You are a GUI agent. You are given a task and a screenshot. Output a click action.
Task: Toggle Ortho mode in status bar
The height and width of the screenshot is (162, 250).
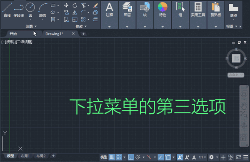click(x=131, y=157)
